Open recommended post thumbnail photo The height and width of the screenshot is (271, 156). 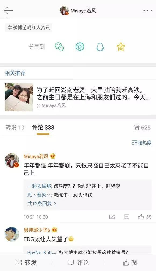pos(19,97)
